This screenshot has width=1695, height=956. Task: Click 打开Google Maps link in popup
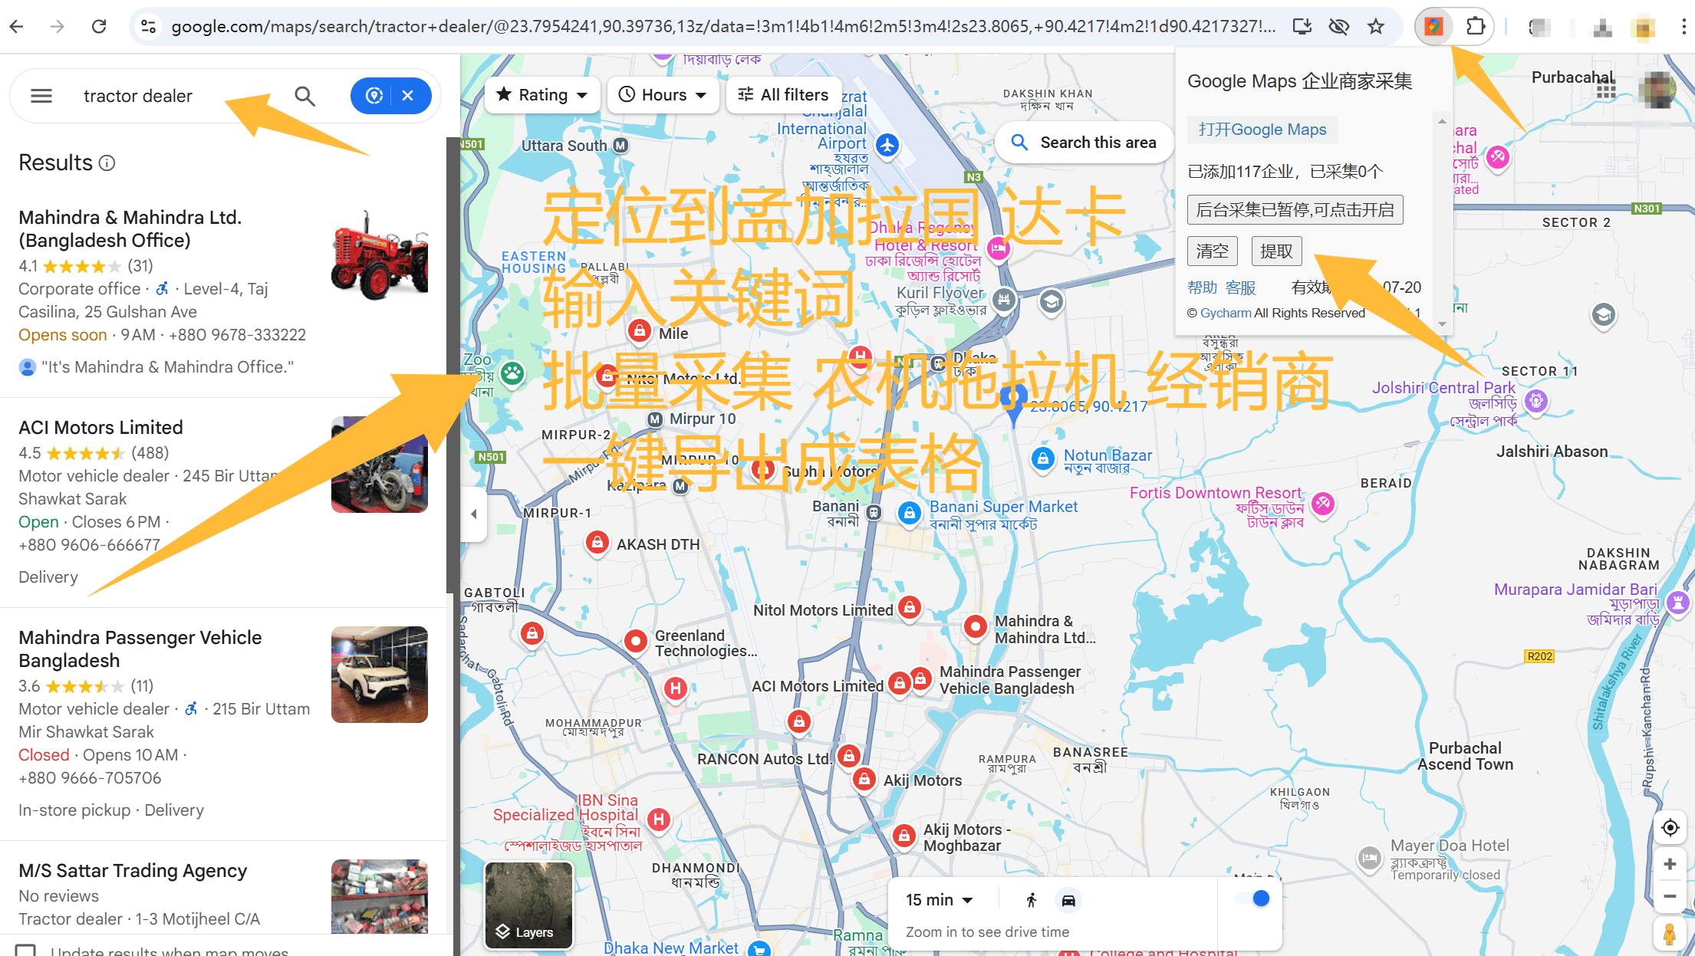click(x=1262, y=130)
